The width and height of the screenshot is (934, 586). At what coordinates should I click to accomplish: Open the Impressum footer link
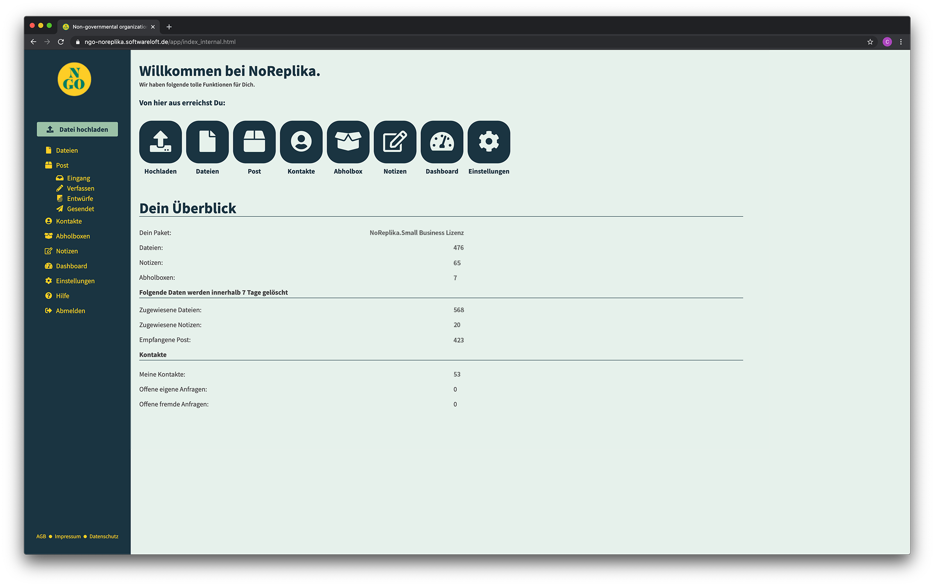pos(67,537)
